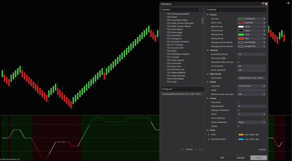Click the OK button
The width and height of the screenshot is (292, 161).
coord(222,158)
